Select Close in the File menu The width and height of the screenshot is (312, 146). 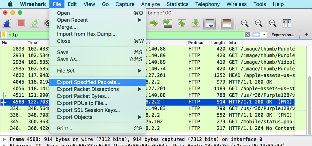(98, 41)
